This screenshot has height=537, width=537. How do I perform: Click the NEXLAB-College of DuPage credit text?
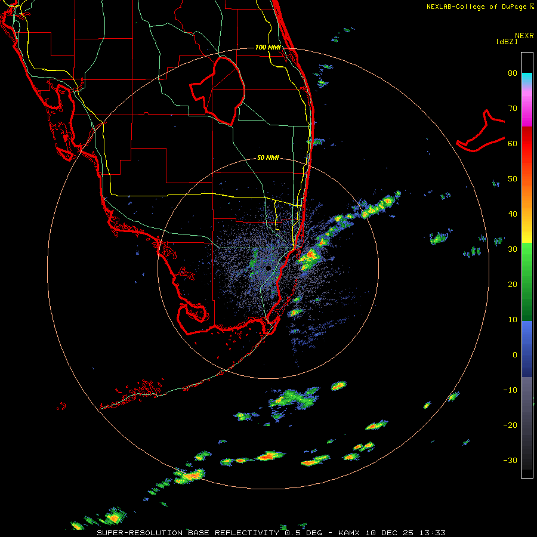(476, 7)
